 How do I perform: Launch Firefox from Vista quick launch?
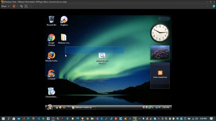(64, 108)
